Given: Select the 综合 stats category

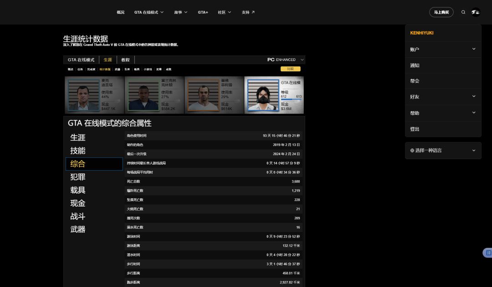Looking at the screenshot, I should (94, 164).
